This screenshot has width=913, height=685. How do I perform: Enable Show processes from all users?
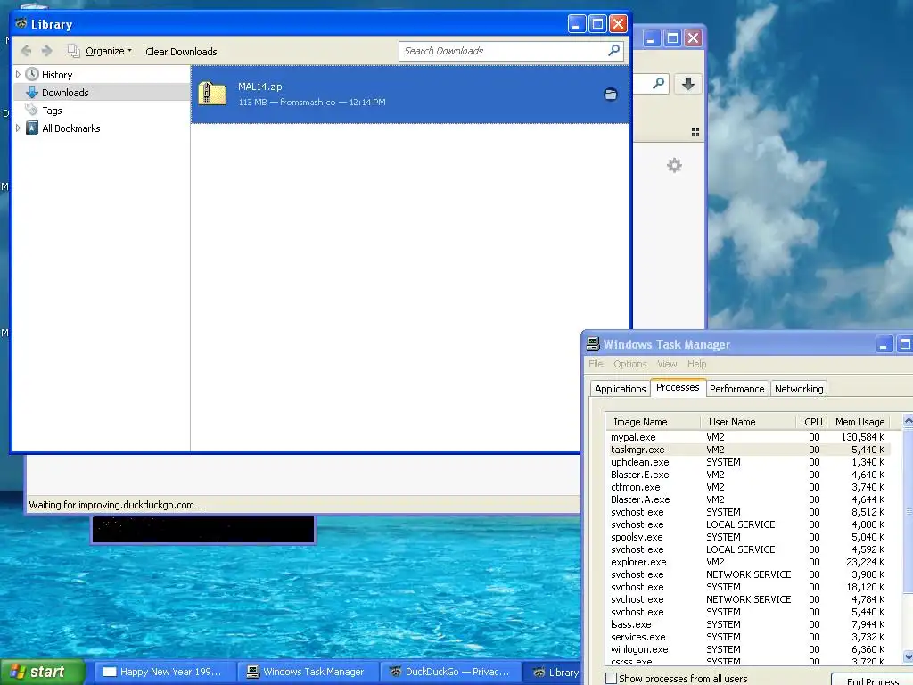tap(612, 679)
